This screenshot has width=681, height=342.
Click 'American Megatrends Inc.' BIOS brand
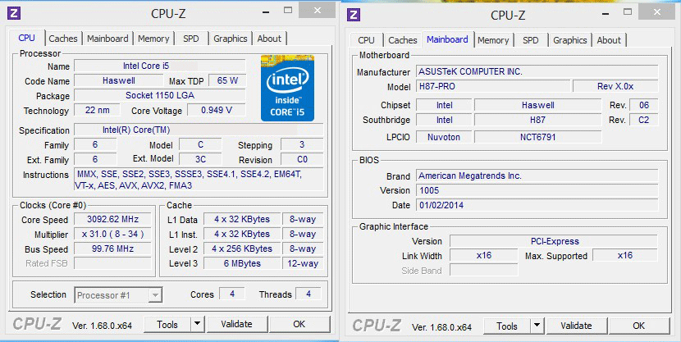click(537, 176)
